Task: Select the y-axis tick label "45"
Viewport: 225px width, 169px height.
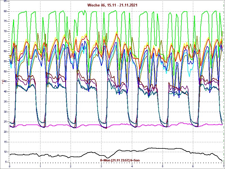Action: (x=5, y=82)
